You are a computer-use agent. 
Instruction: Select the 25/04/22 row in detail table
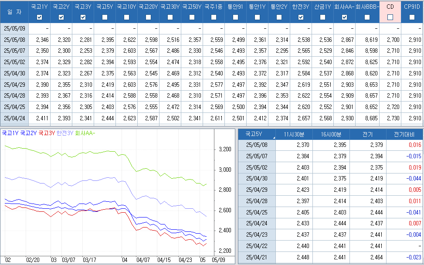(257, 246)
